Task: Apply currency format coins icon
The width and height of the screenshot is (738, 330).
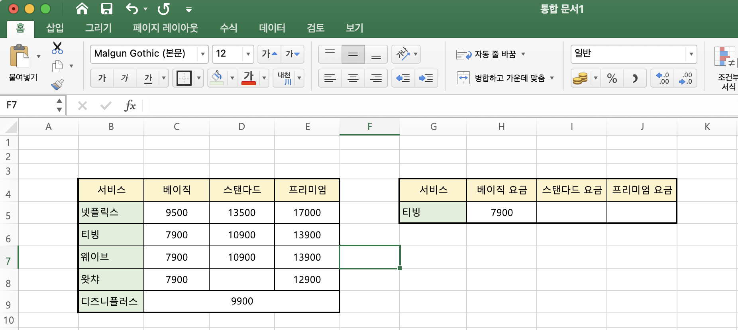Action: 580,78
